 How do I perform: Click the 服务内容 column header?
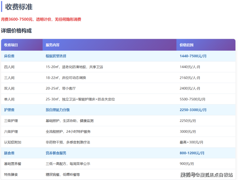52,45
